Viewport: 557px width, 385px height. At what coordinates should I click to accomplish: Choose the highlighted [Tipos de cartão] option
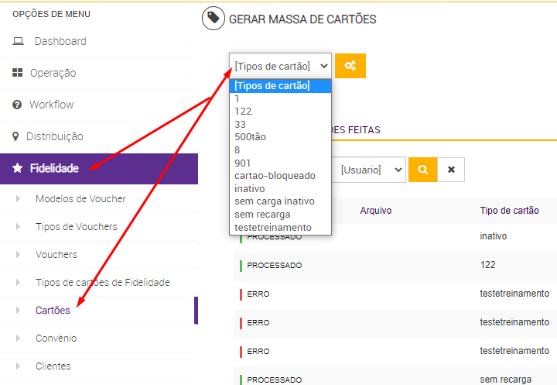(x=280, y=86)
